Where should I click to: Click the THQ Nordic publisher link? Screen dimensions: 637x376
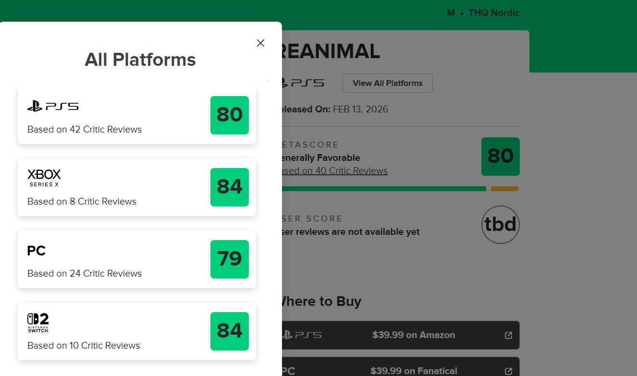click(x=494, y=13)
